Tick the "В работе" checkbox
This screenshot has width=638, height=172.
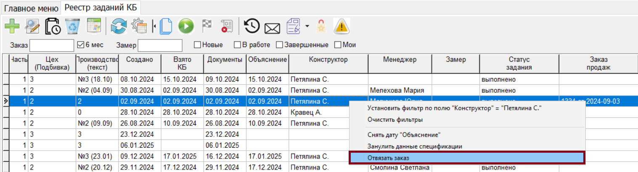click(x=238, y=44)
